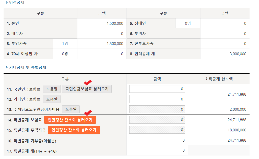The image size is (259, 159).
Task: Click the 부양가족 count cell showing 1명
Action: (x=65, y=44)
